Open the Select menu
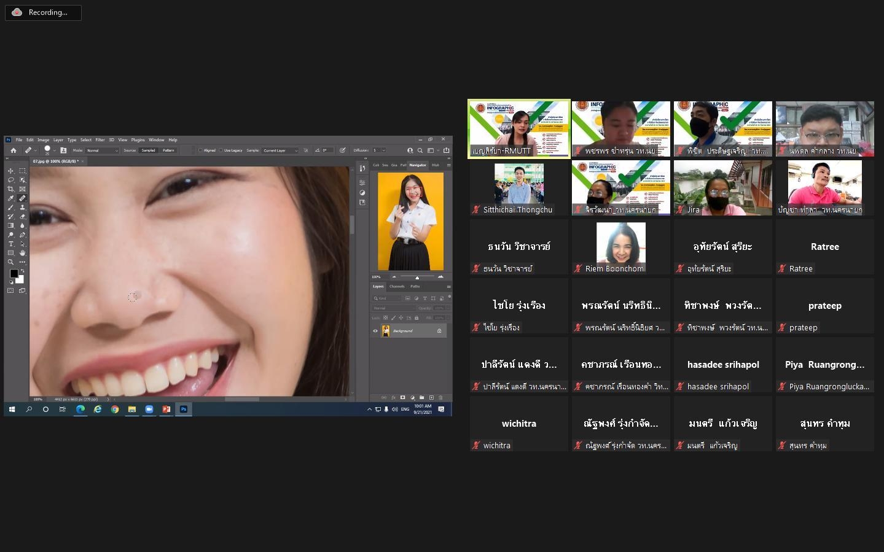 coord(85,140)
